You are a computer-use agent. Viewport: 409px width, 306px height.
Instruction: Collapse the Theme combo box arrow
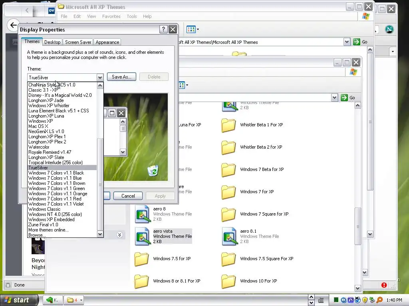[100, 77]
